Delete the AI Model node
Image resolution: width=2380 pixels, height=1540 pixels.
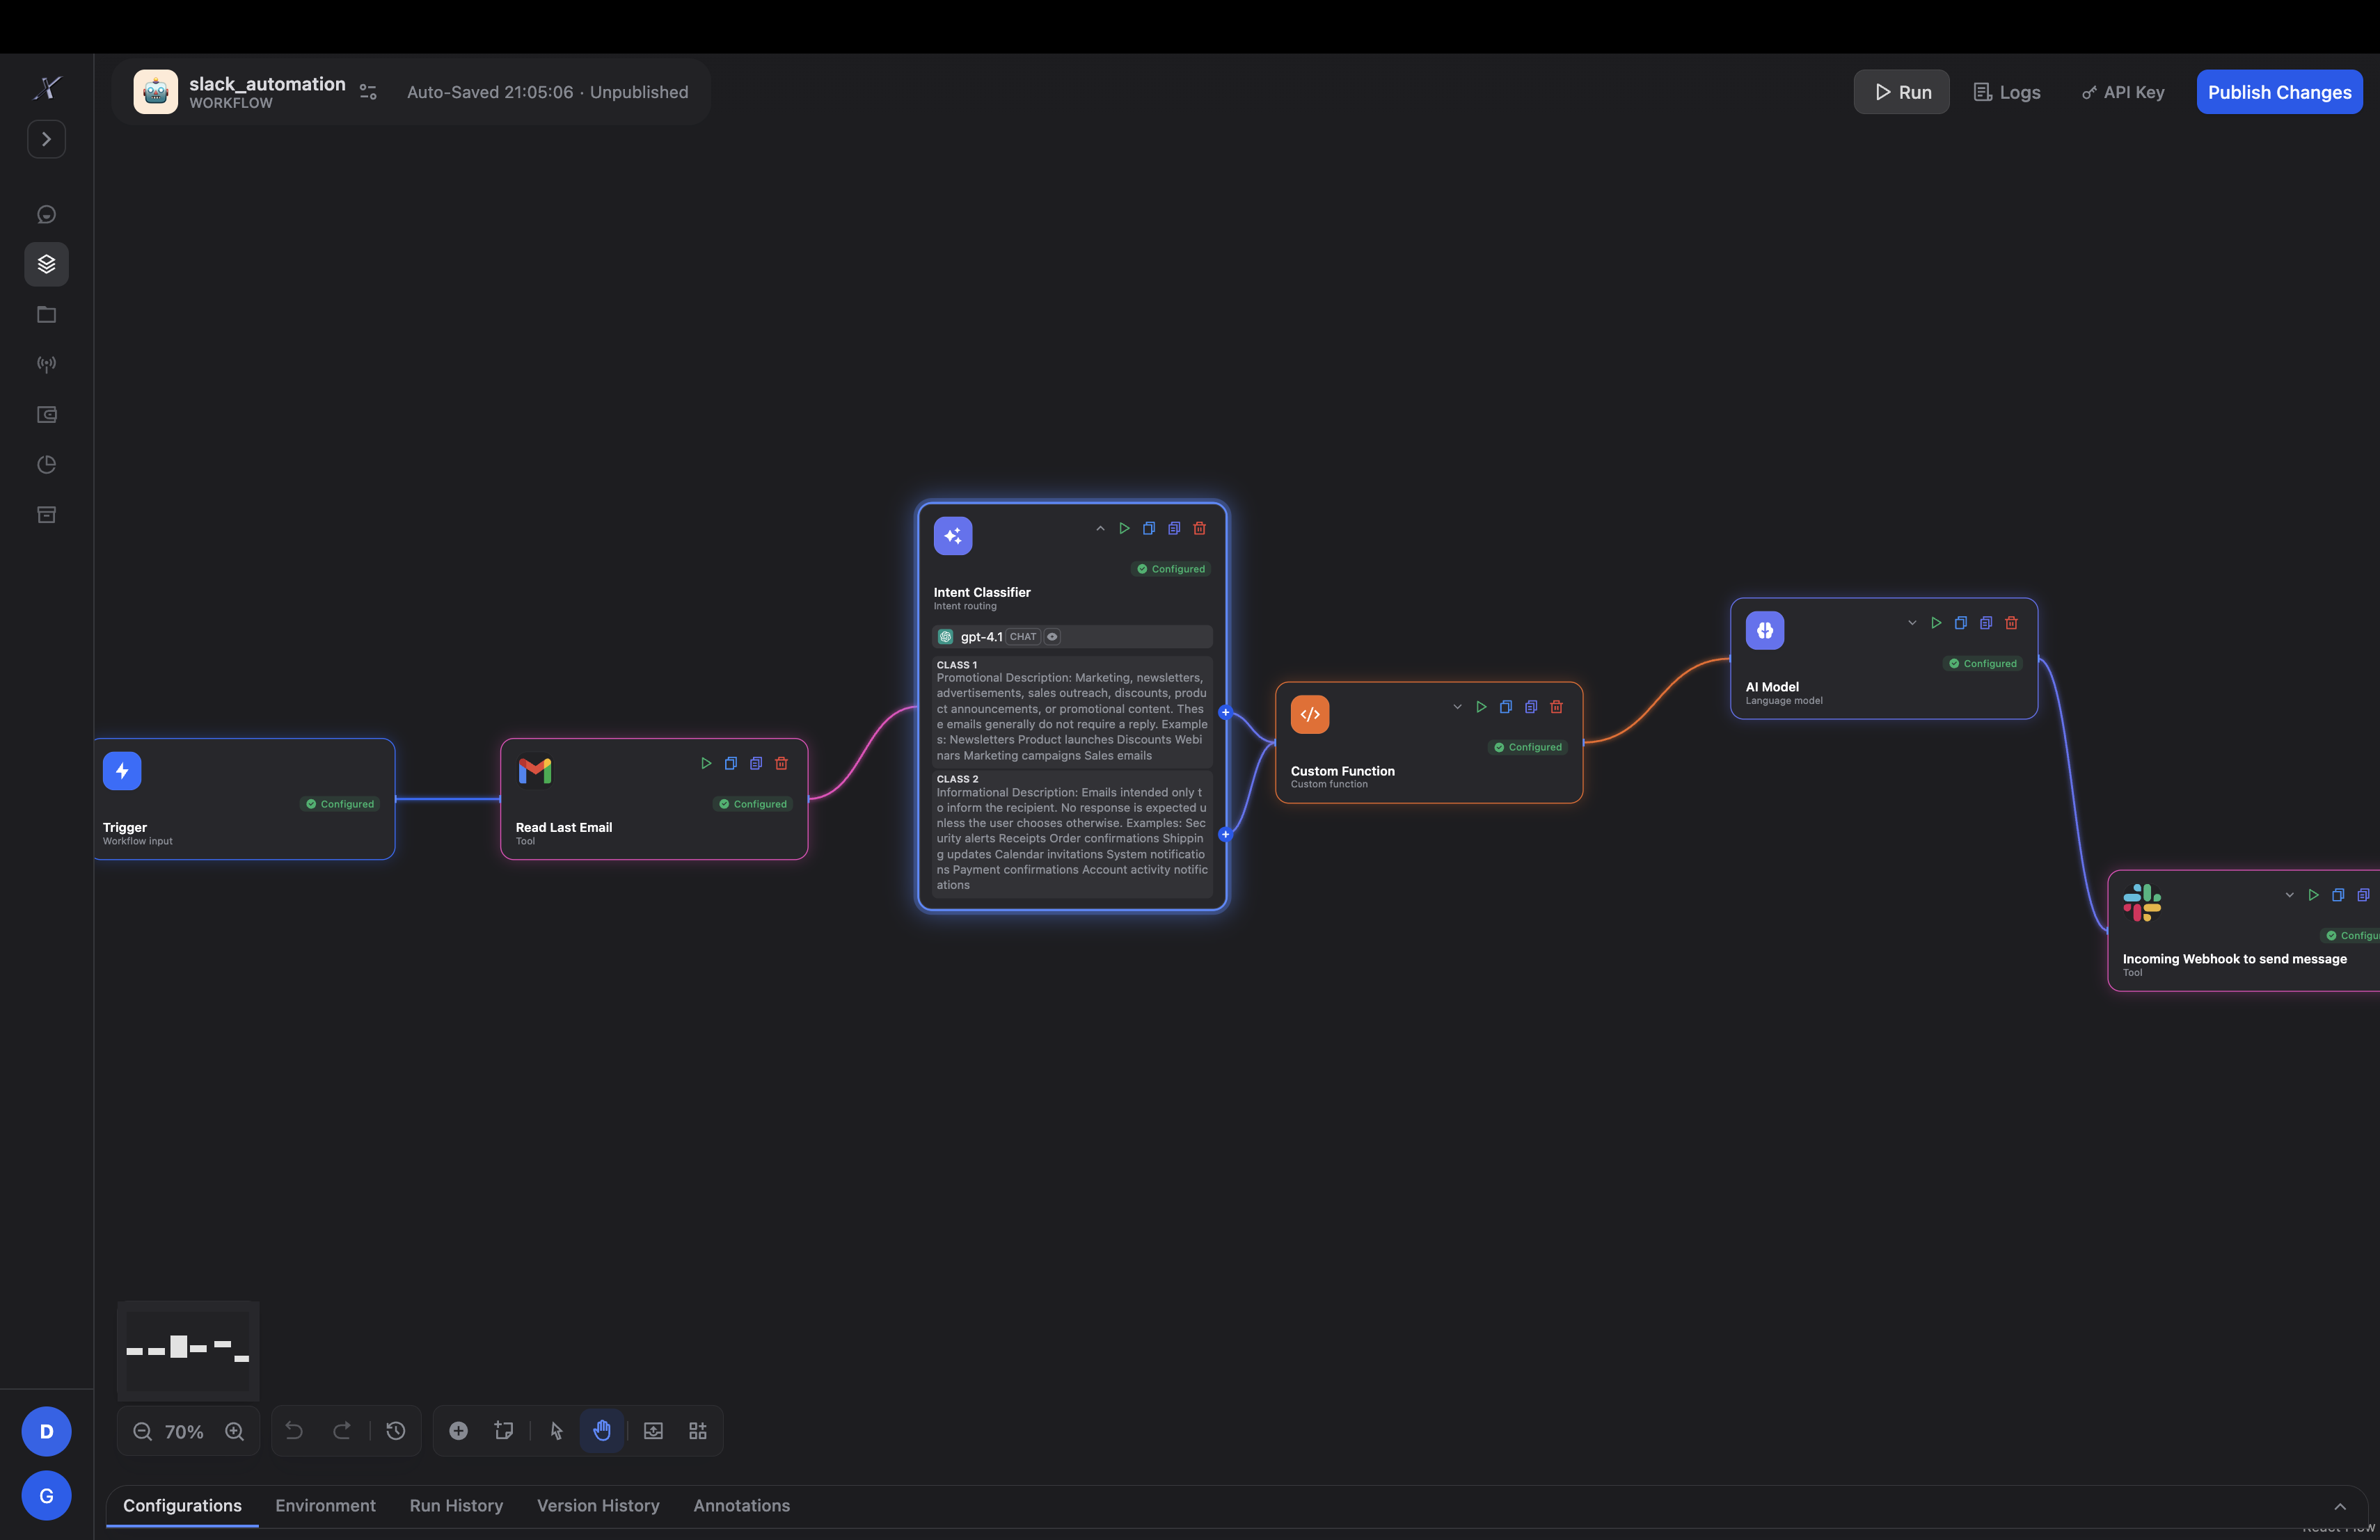coord(2012,624)
